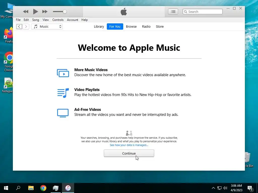The width and height of the screenshot is (258, 193).
Task: Open the File menu
Action: 18,20
